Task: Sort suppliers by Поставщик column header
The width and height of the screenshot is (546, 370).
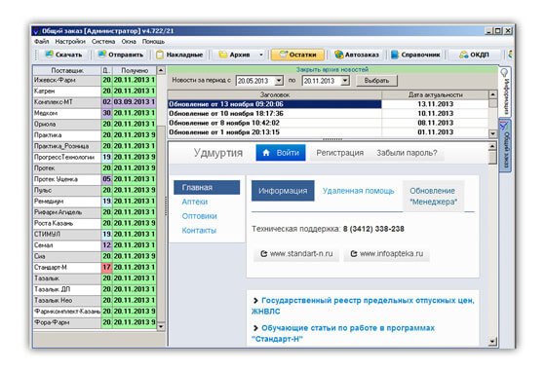Action: coord(67,70)
